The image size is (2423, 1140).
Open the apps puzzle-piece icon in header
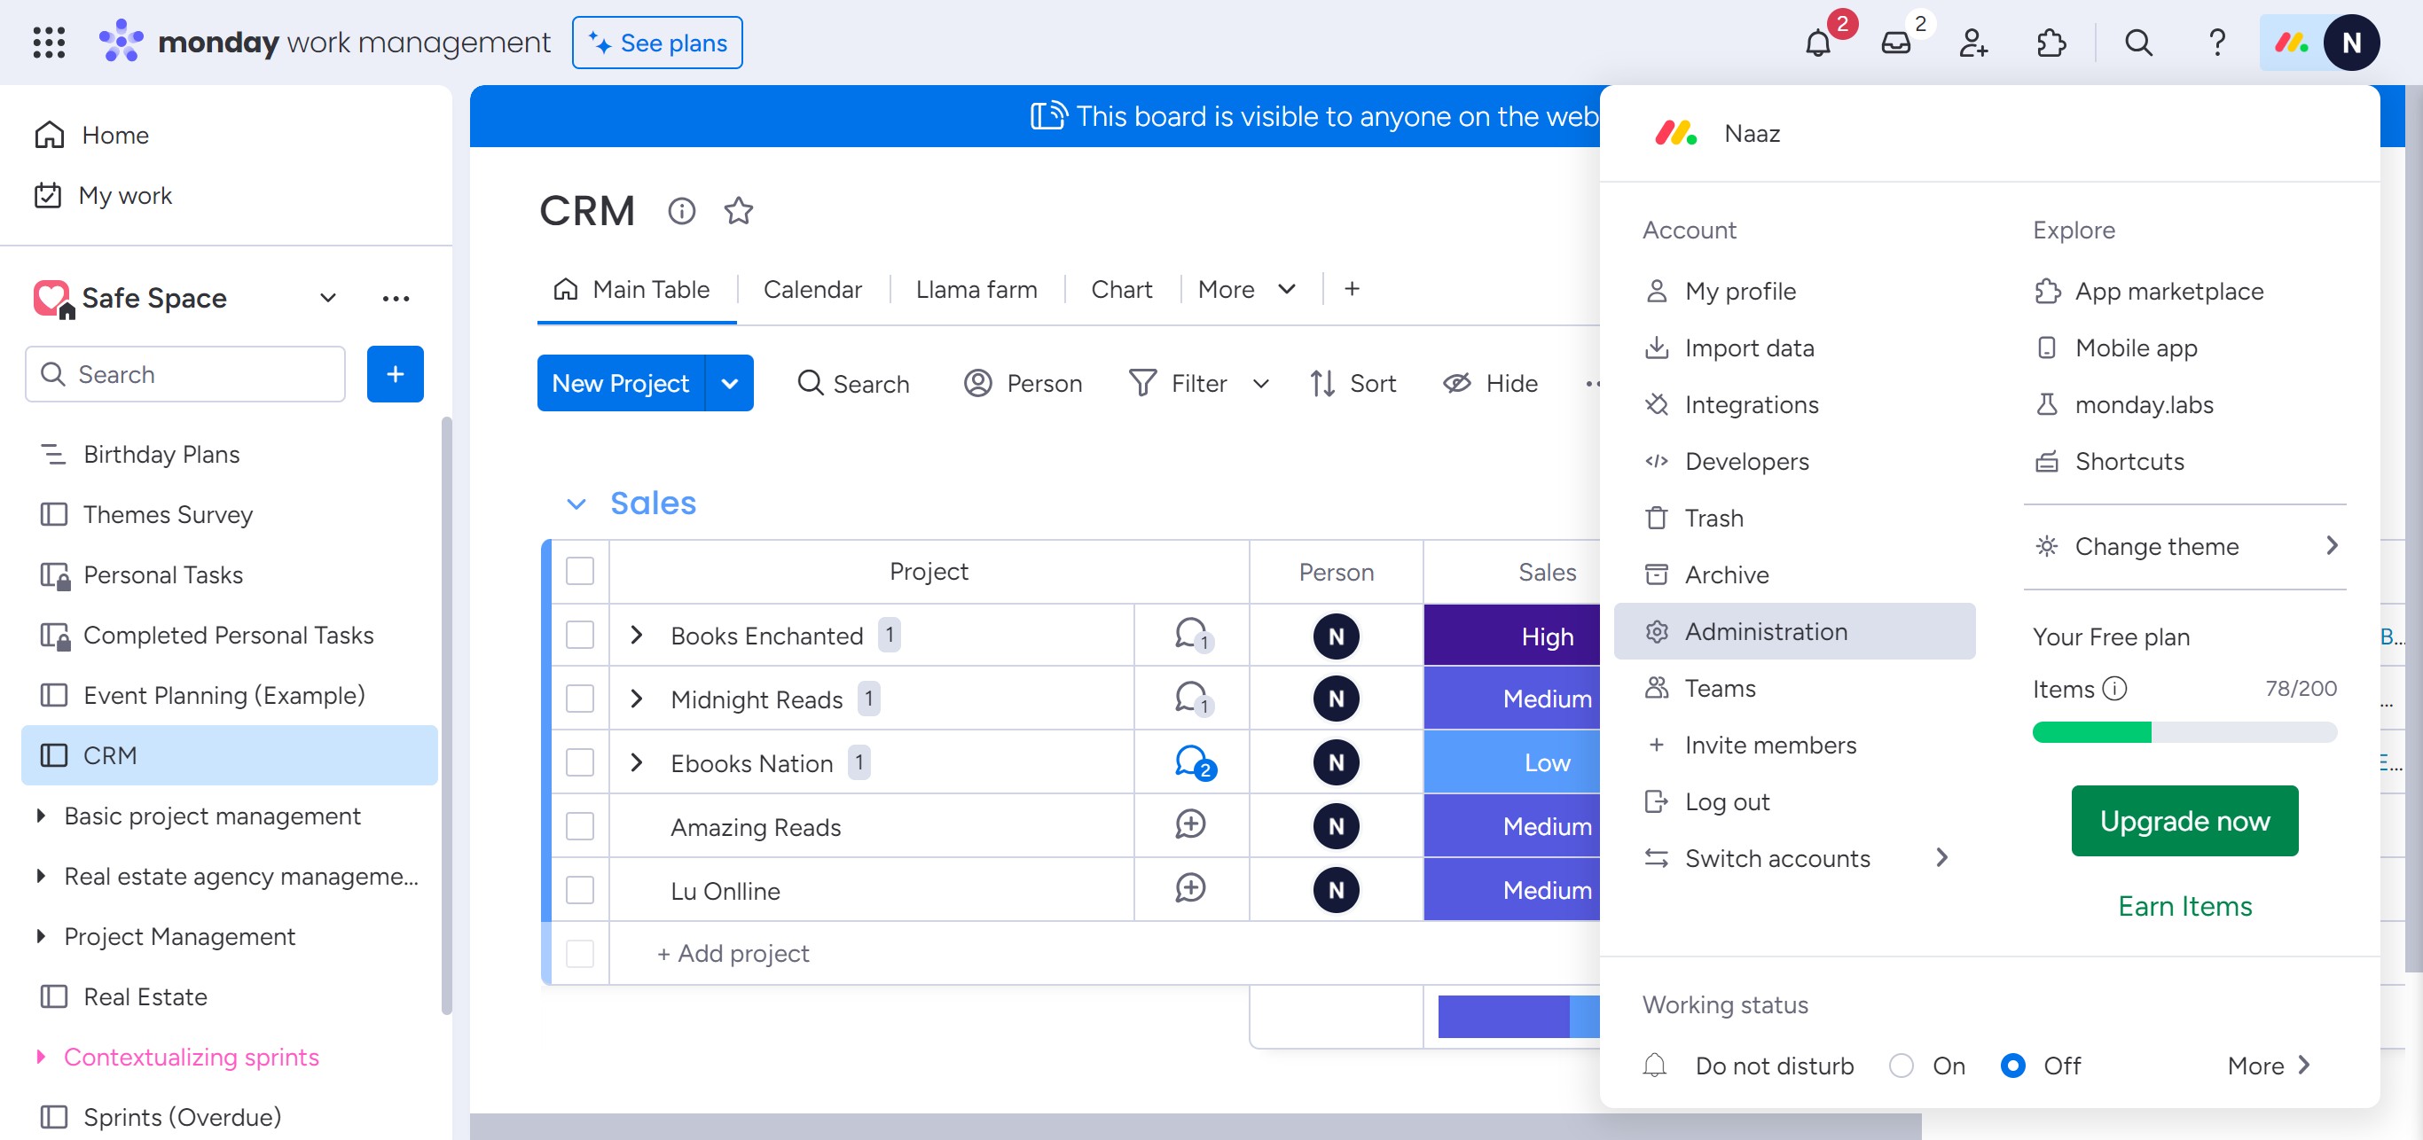(2051, 43)
